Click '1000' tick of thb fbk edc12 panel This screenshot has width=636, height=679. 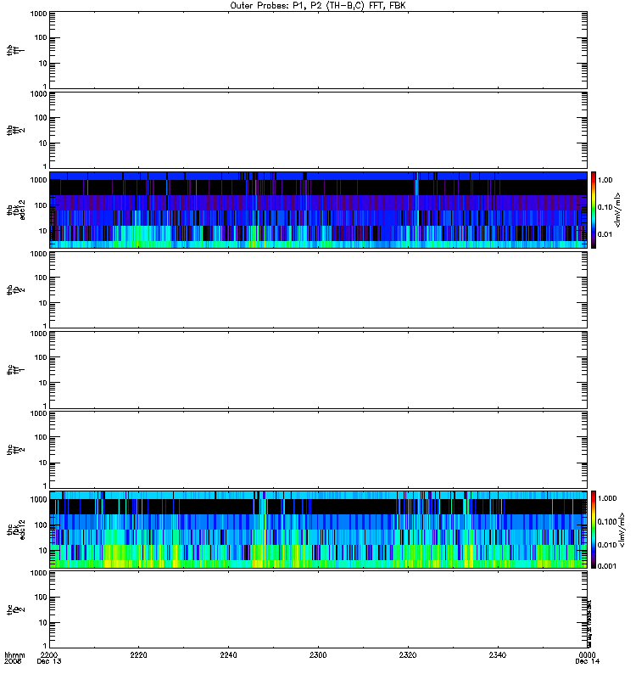pyautogui.click(x=38, y=180)
